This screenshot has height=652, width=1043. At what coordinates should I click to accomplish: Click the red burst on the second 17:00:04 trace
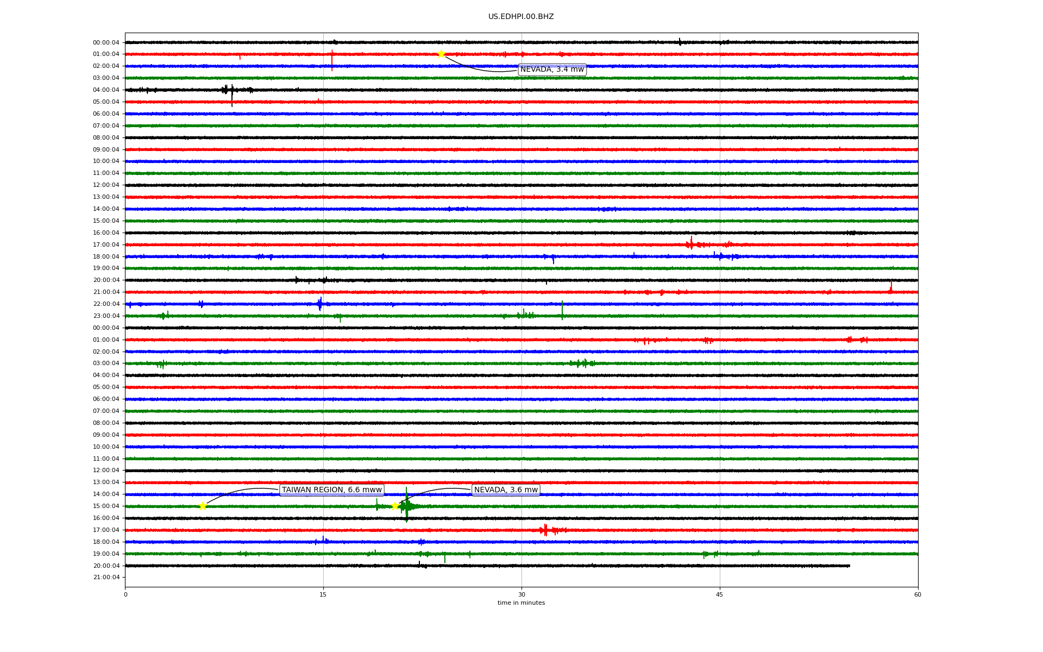[x=545, y=530]
